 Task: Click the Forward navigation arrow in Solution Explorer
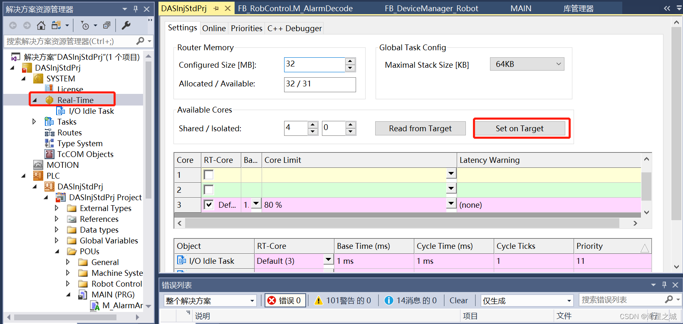(27, 26)
